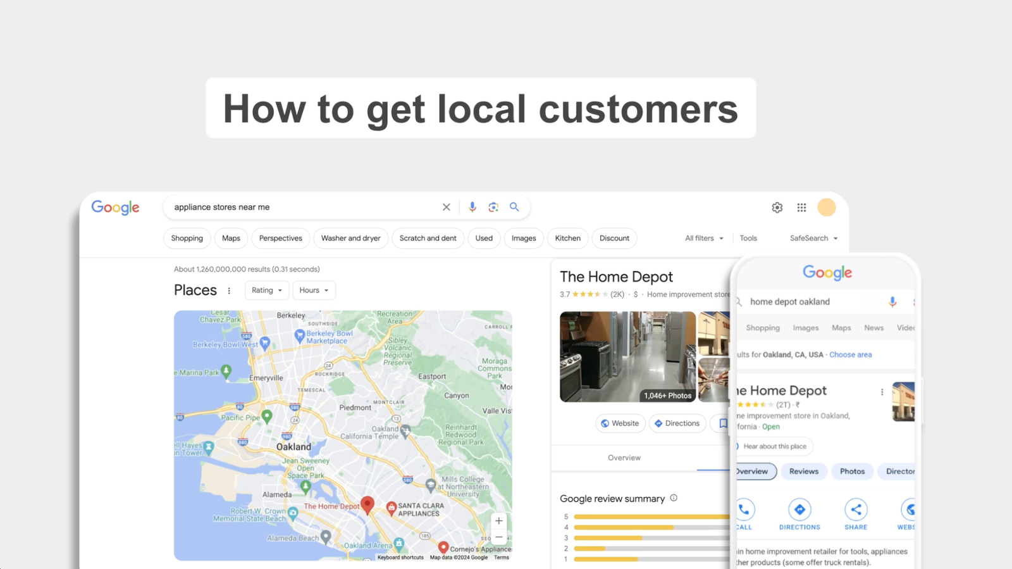Click the Website button
This screenshot has width=1012, height=569.
click(x=620, y=423)
